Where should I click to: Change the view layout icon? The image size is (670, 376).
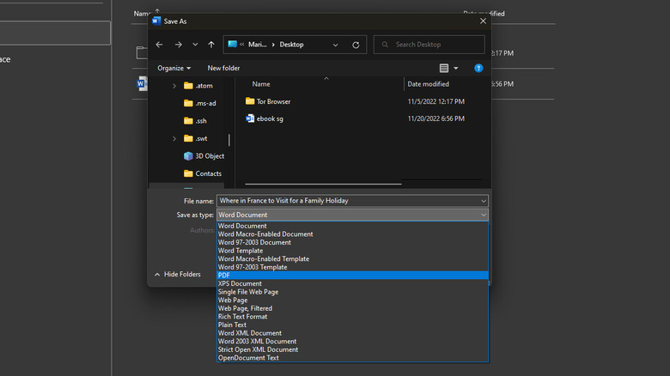click(444, 68)
